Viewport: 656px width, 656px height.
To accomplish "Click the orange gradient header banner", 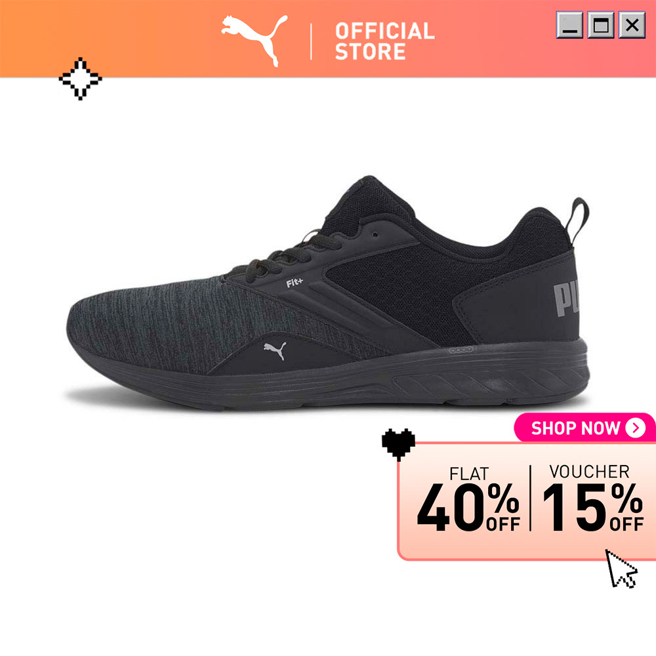I will pyautogui.click(x=328, y=39).
